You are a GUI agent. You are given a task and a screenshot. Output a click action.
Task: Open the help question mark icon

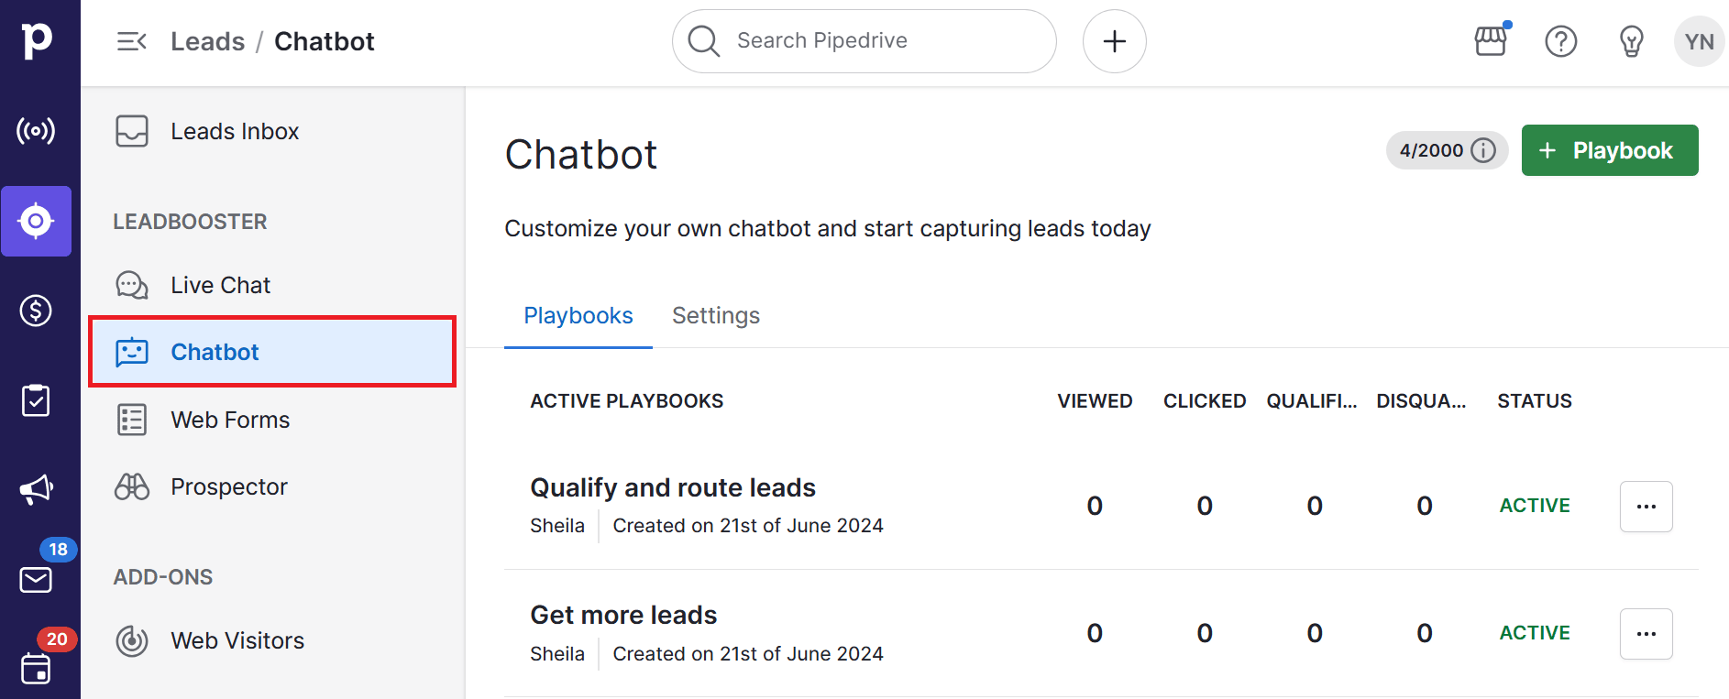1561,41
